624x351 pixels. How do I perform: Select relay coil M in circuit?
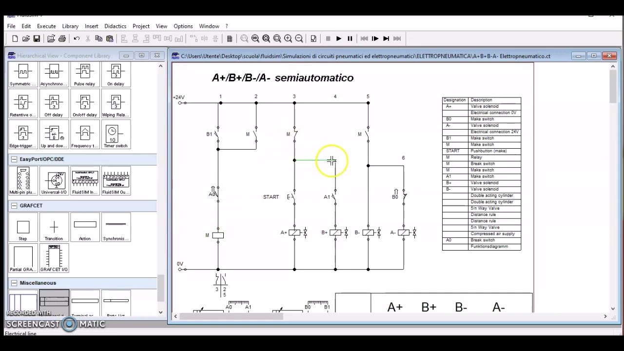pyautogui.click(x=218, y=235)
